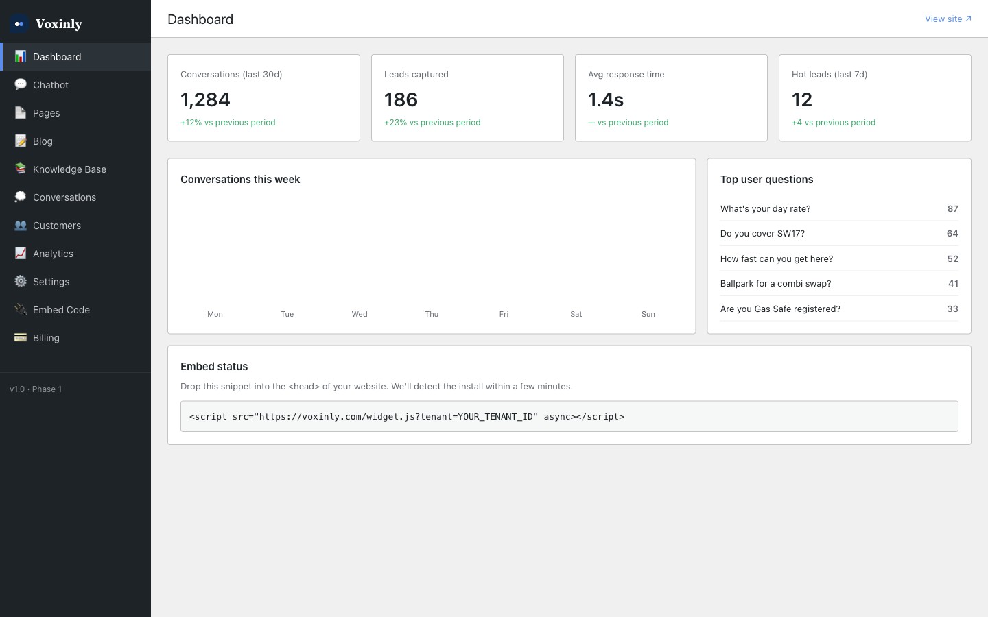988x617 pixels.
Task: Click the Settings gear icon
Action: point(21,282)
